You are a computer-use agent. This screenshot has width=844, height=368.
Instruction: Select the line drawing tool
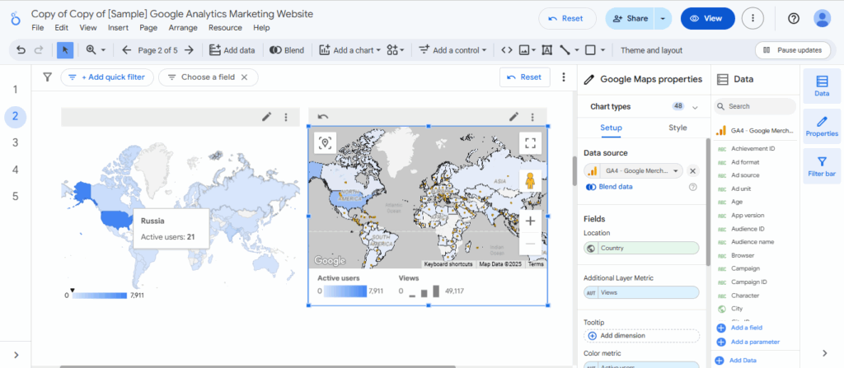[565, 50]
